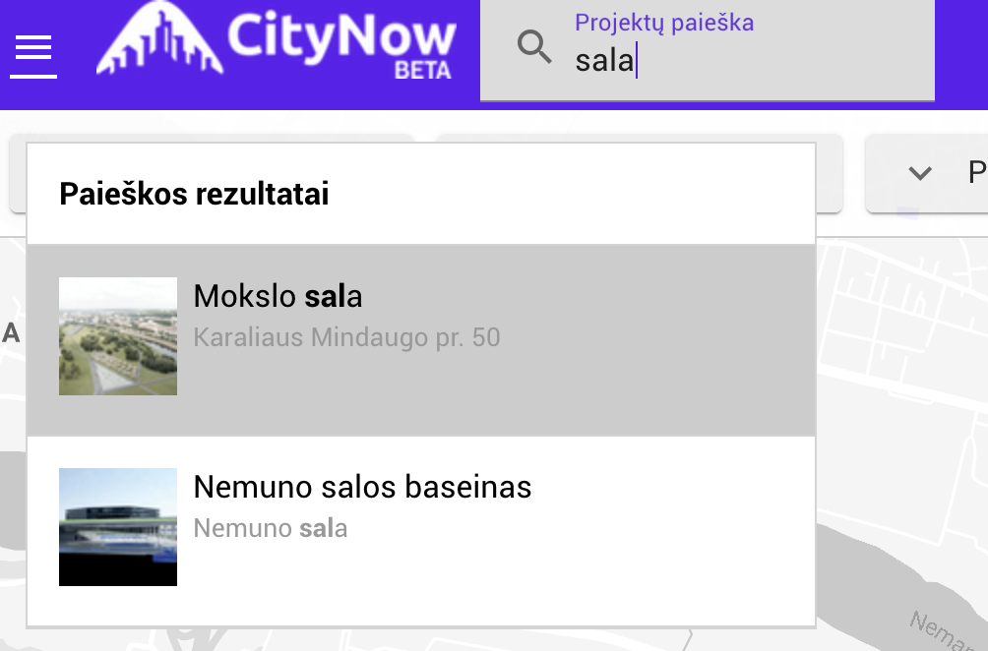Click the CityNow skyline logo

pos(159,38)
